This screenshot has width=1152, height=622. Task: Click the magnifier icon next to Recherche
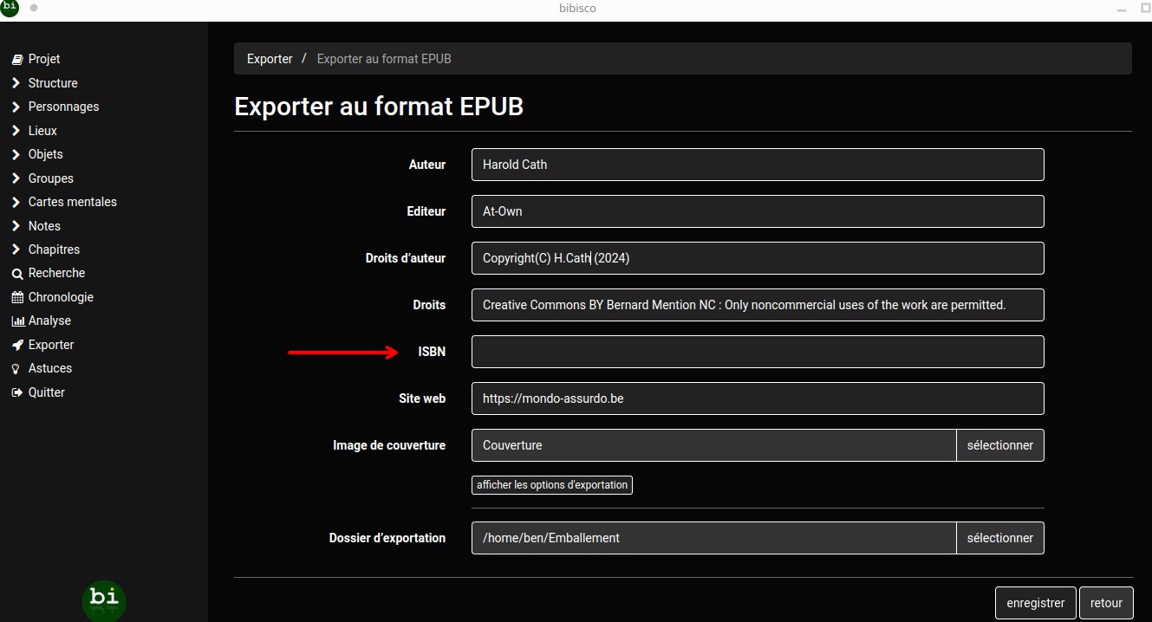point(16,274)
